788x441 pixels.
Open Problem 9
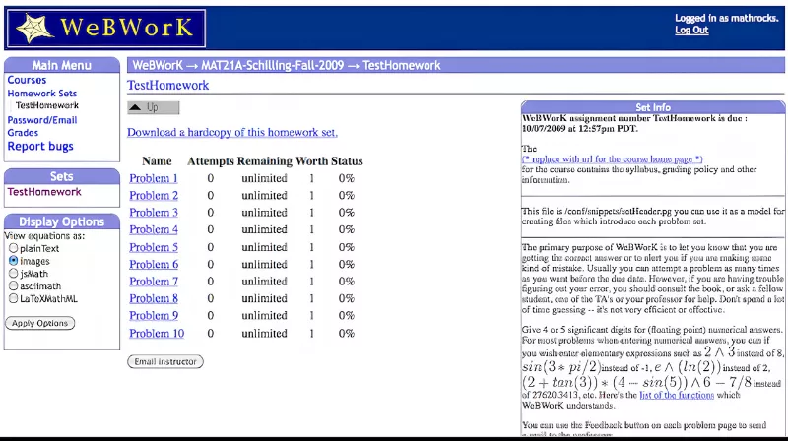(x=154, y=315)
